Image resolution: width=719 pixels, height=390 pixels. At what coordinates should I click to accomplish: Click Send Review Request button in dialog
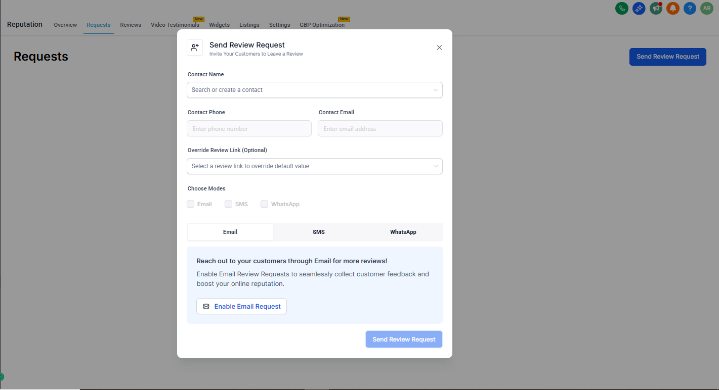click(x=404, y=339)
